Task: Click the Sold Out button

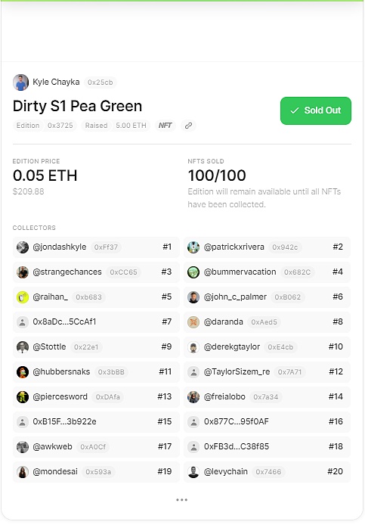Action: coord(316,110)
